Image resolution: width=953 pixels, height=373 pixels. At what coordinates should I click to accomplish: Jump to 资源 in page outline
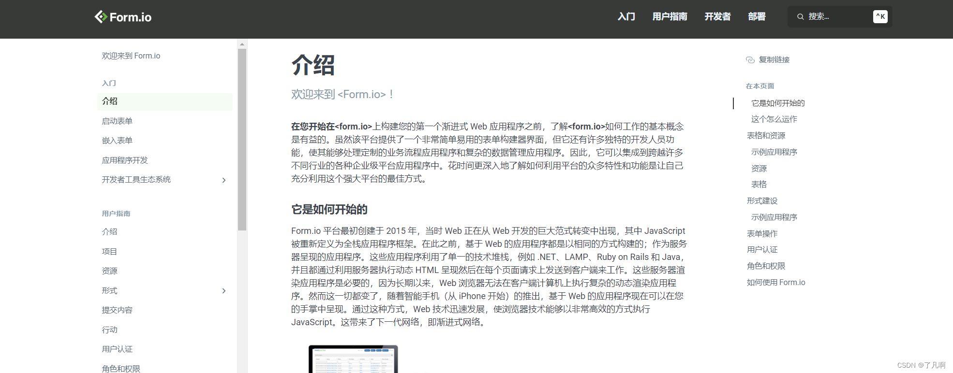[759, 169]
